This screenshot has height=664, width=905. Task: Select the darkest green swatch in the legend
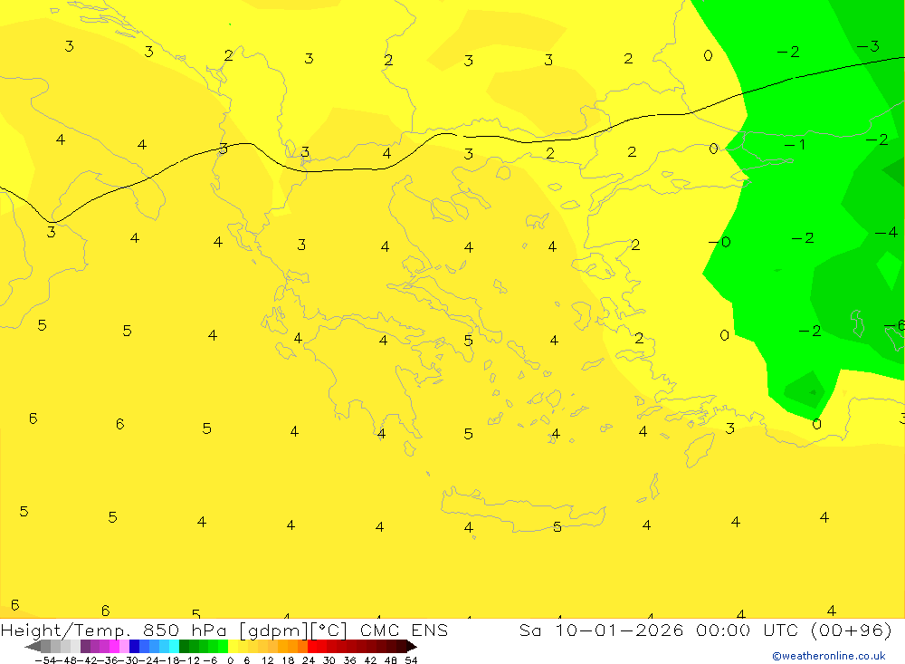point(184,647)
